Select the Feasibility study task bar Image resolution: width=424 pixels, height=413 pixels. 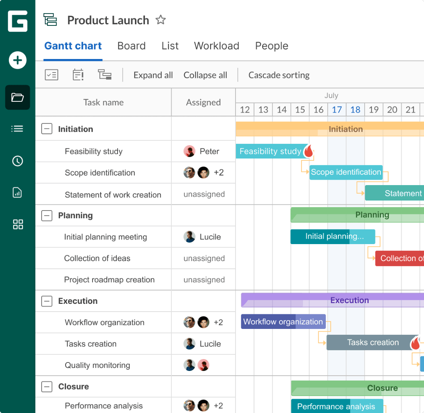(x=270, y=151)
